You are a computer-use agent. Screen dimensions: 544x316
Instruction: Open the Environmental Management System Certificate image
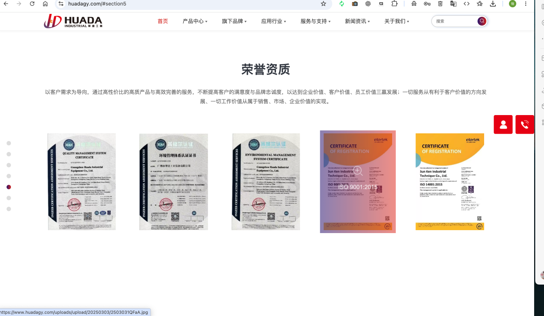(x=266, y=182)
